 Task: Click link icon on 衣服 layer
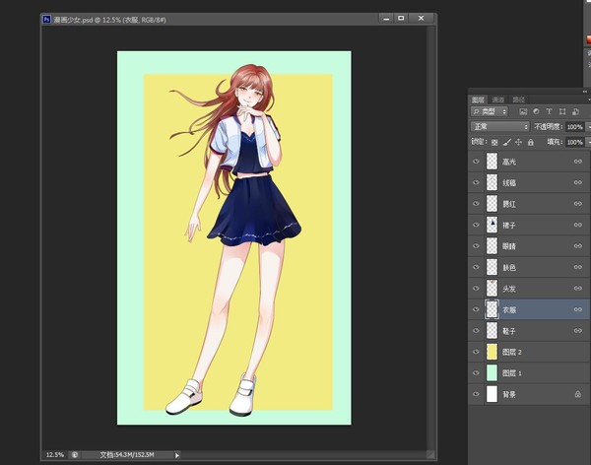tap(578, 309)
